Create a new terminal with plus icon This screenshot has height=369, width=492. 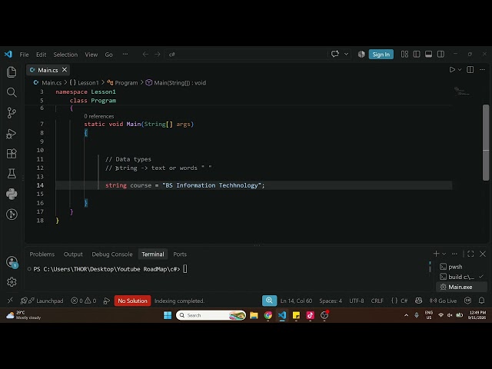coord(436,254)
